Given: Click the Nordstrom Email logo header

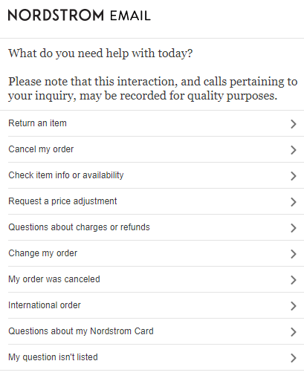Looking at the screenshot, I should pyautogui.click(x=80, y=15).
